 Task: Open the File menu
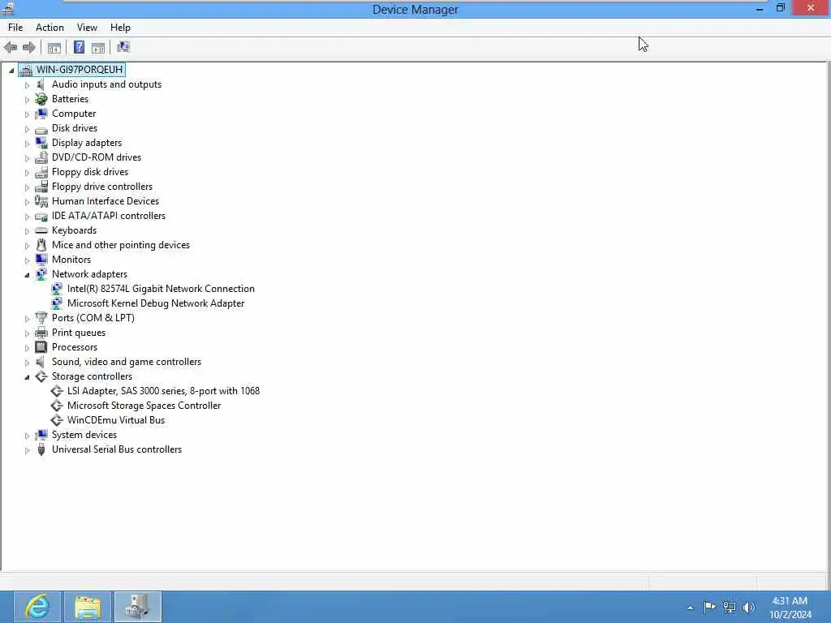tap(15, 28)
